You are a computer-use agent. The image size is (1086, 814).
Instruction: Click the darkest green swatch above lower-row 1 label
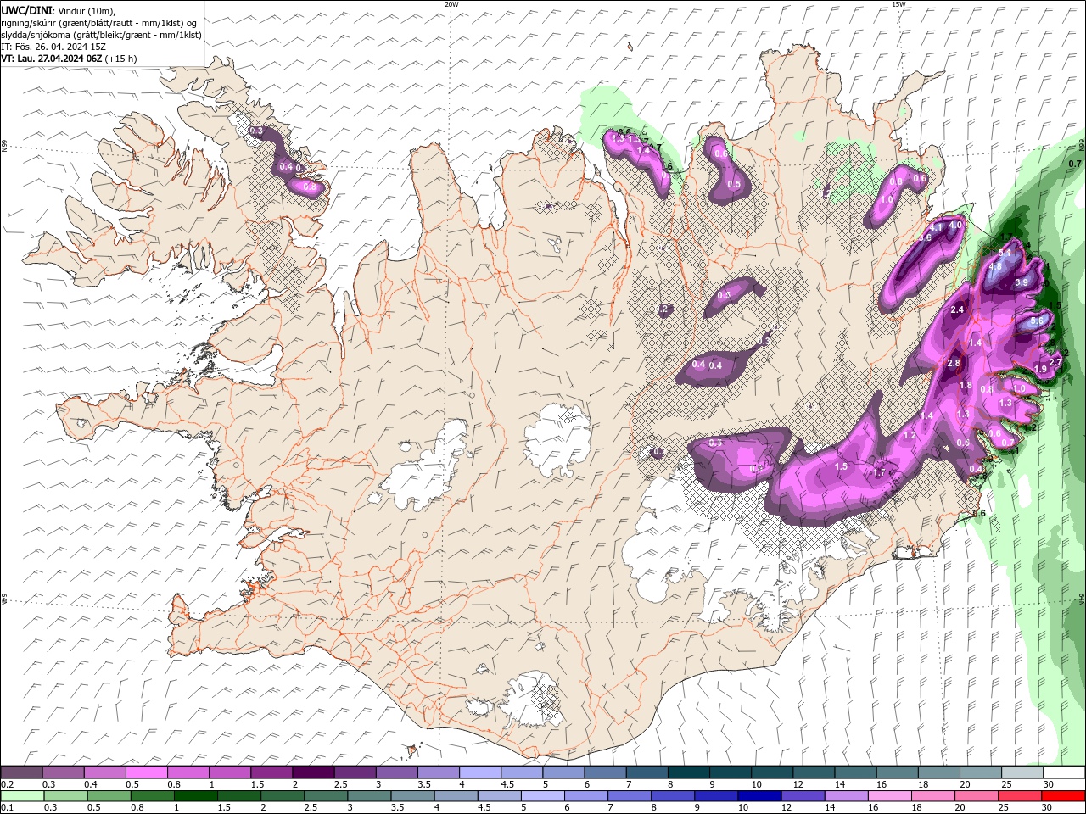coord(196,796)
